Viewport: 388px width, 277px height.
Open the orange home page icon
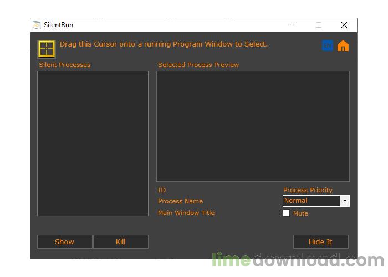pos(343,46)
